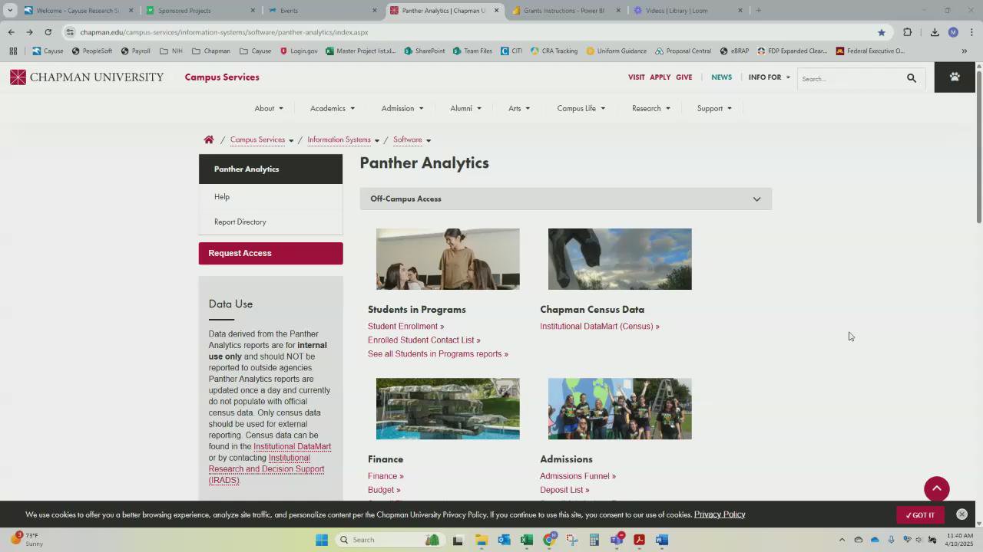Open the About dropdown menu
Viewport: 983px width, 552px height.
pos(269,108)
